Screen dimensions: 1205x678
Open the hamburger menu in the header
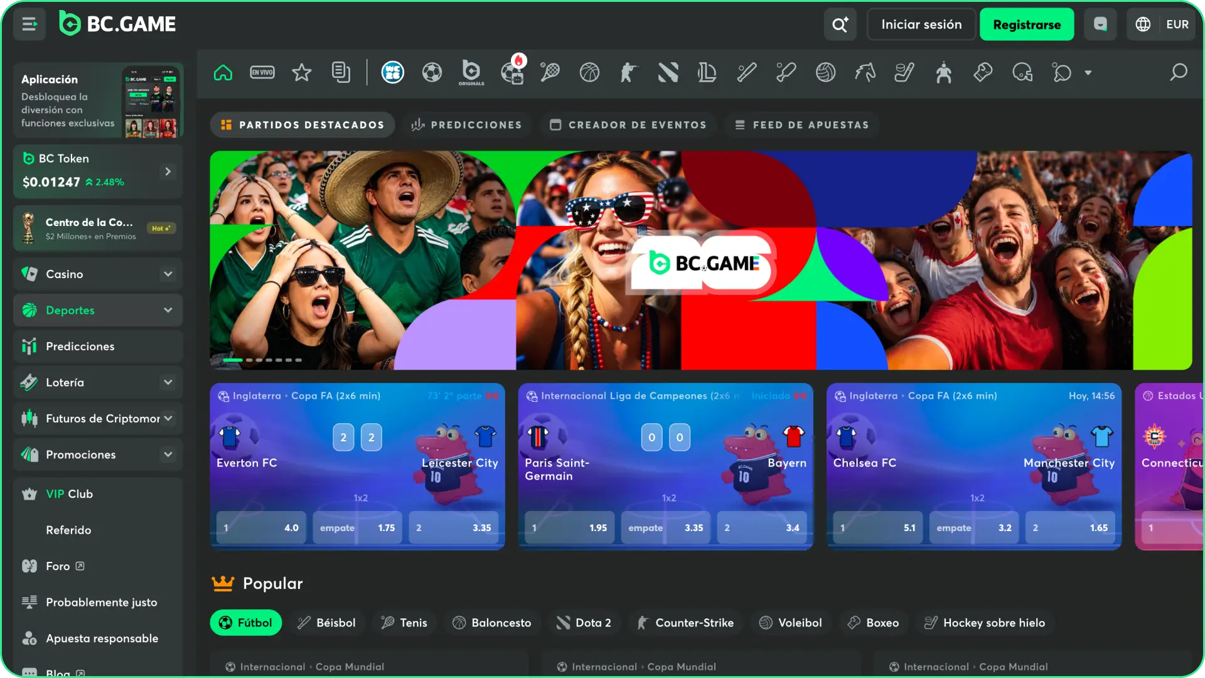click(29, 24)
